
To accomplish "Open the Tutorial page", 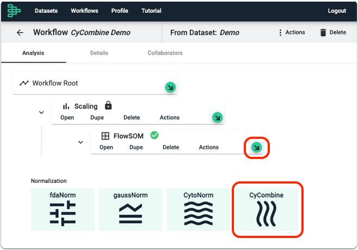I will 151,11.
